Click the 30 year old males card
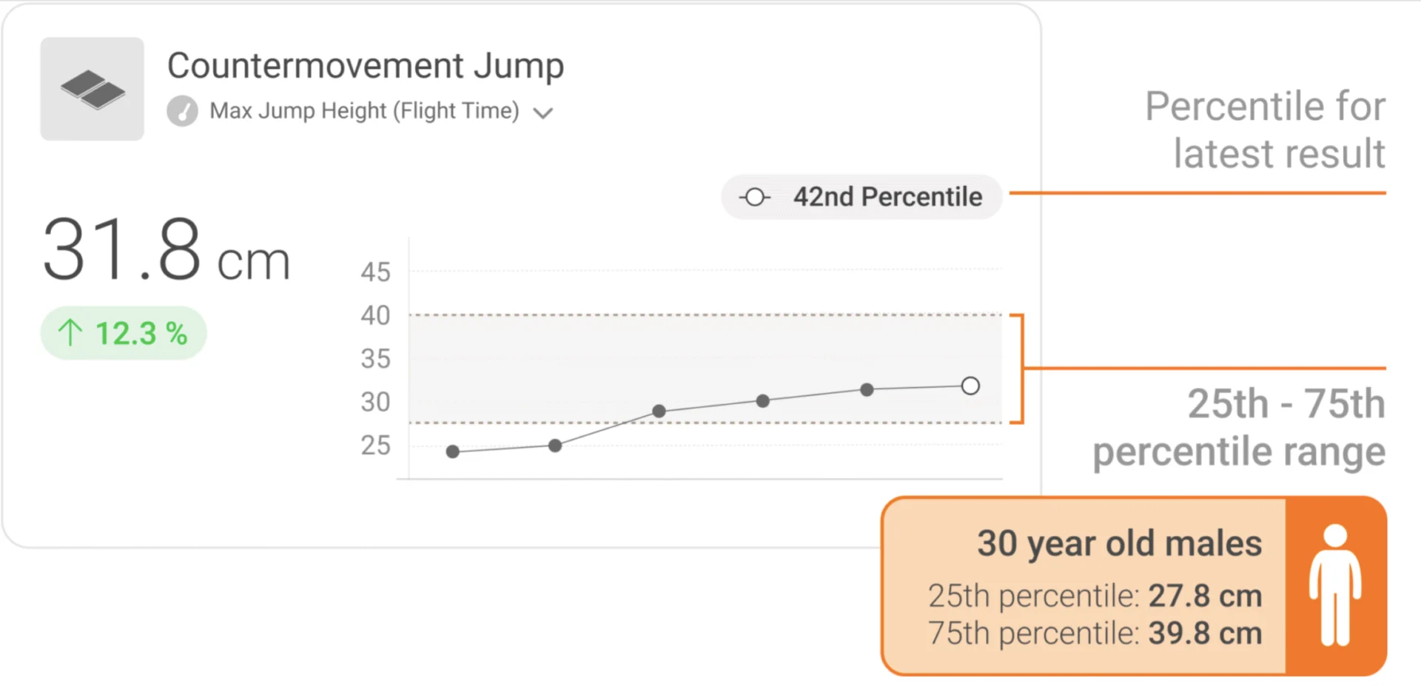This screenshot has width=1421, height=695. tap(1134, 586)
